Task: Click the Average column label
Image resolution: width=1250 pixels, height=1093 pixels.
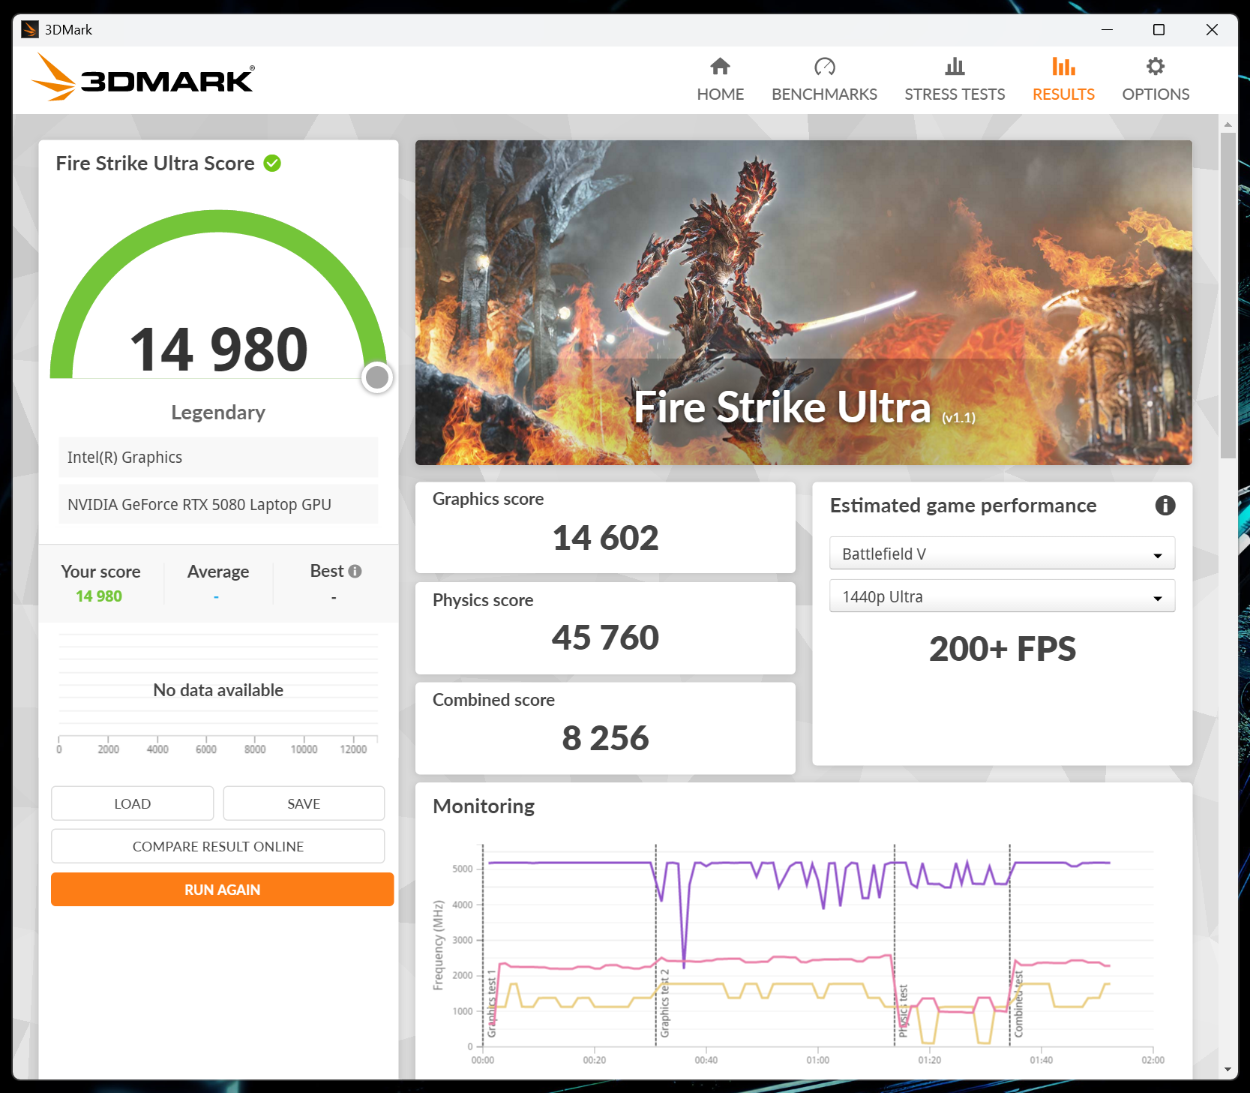Action: click(217, 572)
